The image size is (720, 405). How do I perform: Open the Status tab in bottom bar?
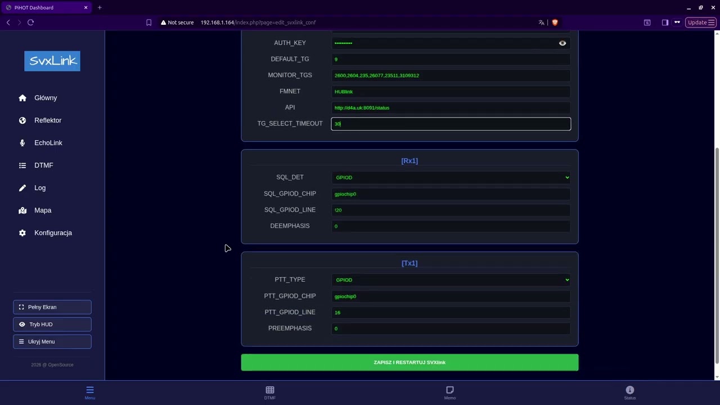point(630,393)
